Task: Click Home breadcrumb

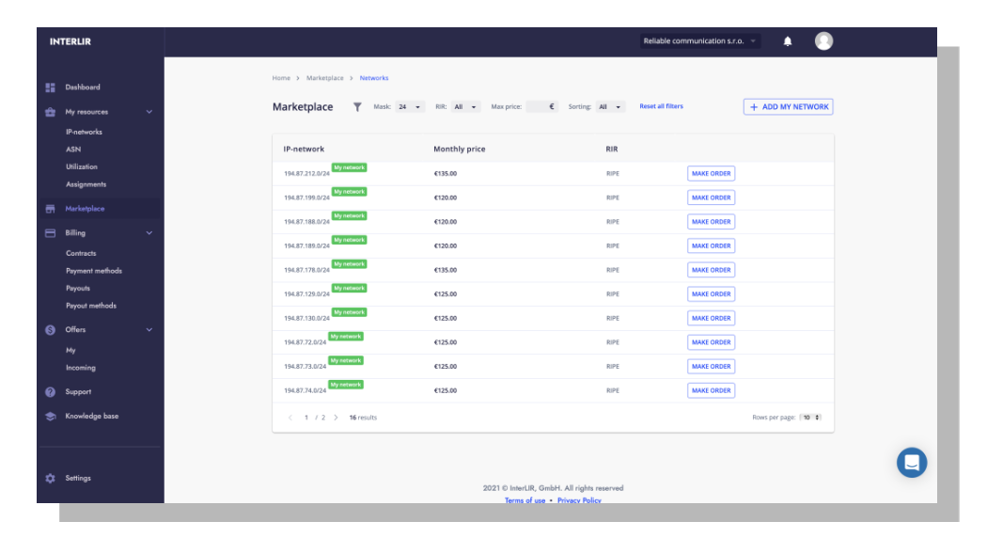Action: point(281,78)
